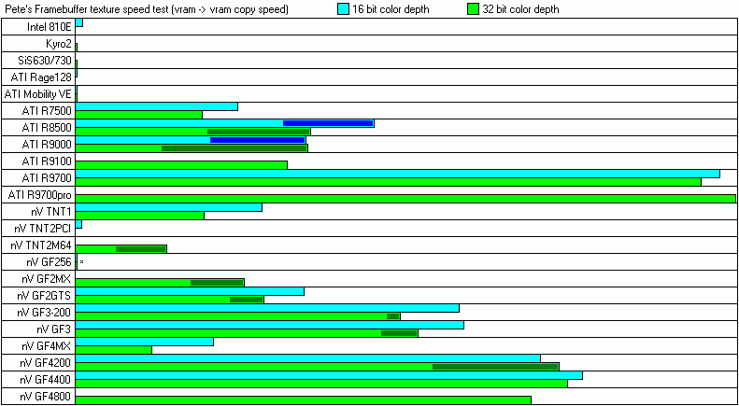Select the ATI R9000 row label
This screenshot has width=739, height=406.
(x=47, y=145)
